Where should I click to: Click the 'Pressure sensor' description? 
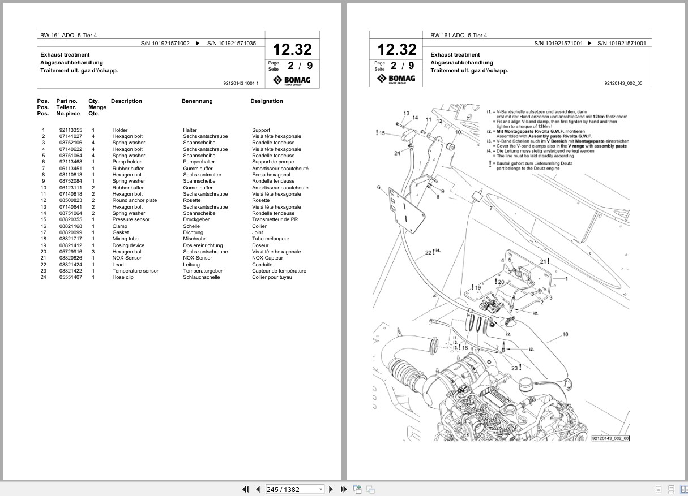coord(131,219)
